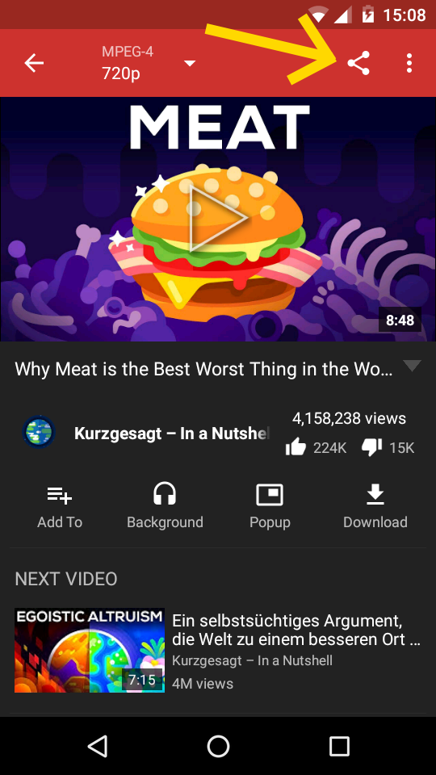Open the Egoistic Altruism thumbnail
Viewport: 436px width, 775px height.
pos(90,650)
